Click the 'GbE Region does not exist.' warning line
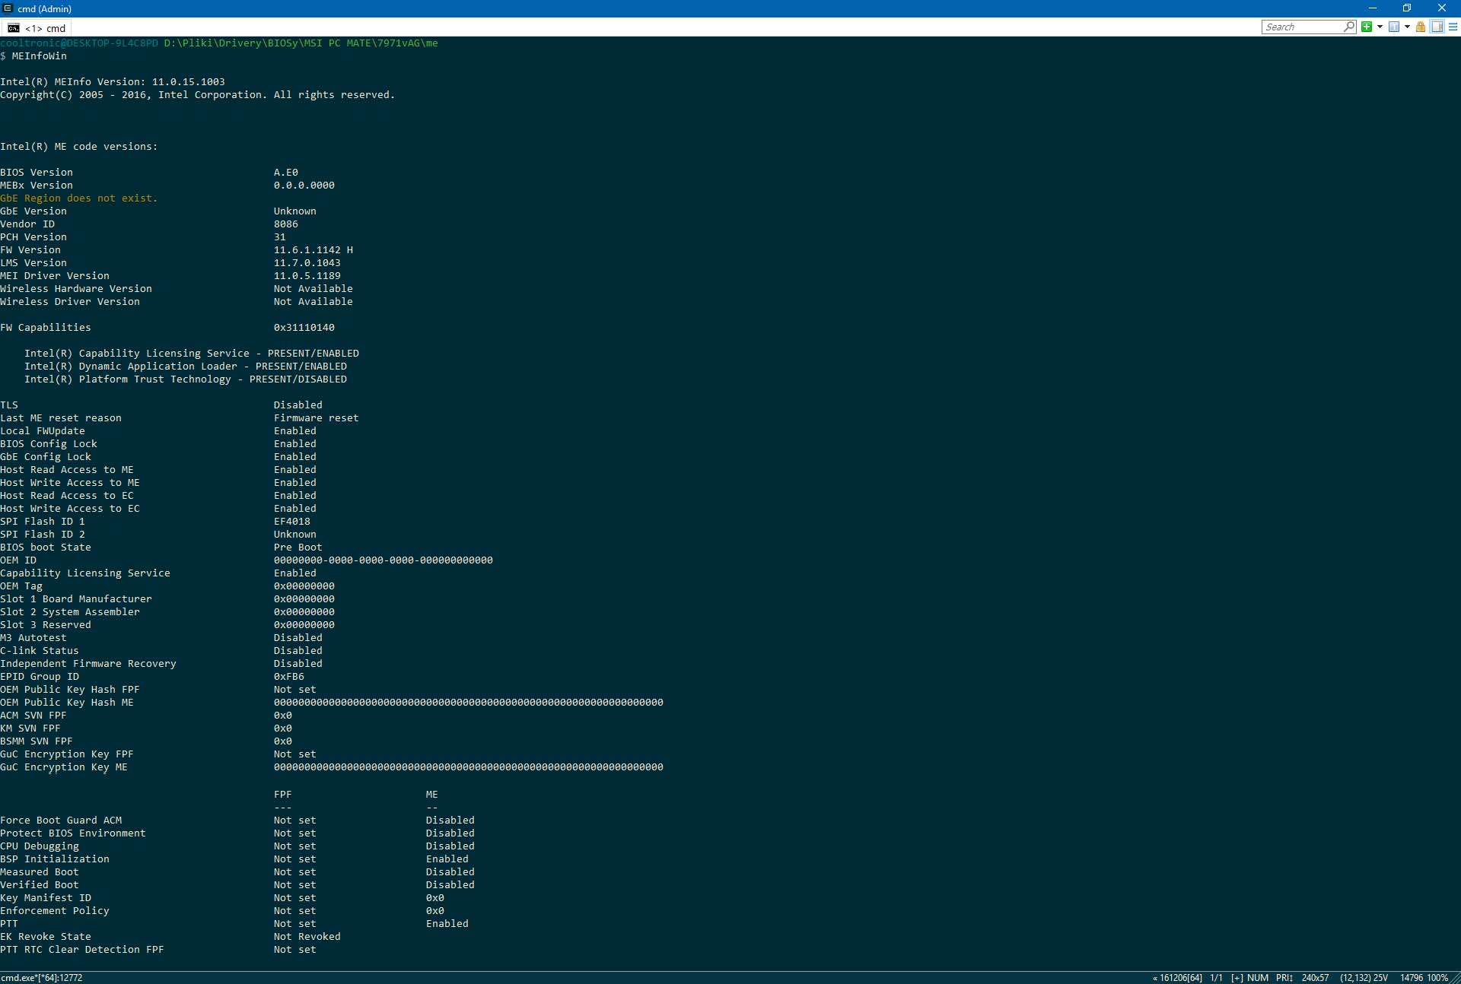1461x984 pixels. point(79,198)
